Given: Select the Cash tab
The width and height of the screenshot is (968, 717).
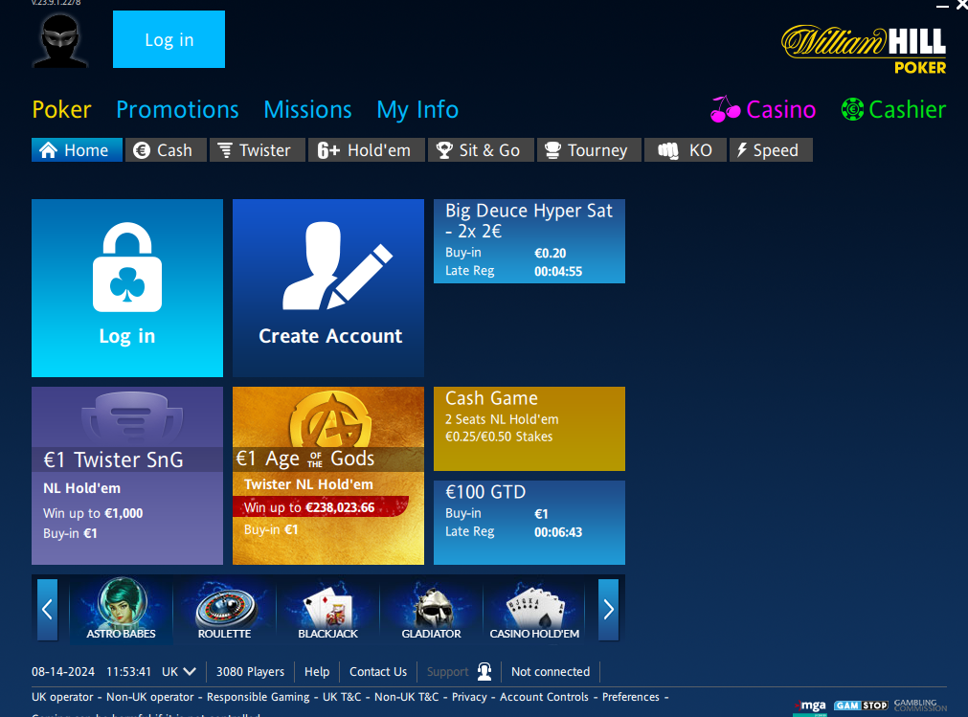Looking at the screenshot, I should (166, 150).
